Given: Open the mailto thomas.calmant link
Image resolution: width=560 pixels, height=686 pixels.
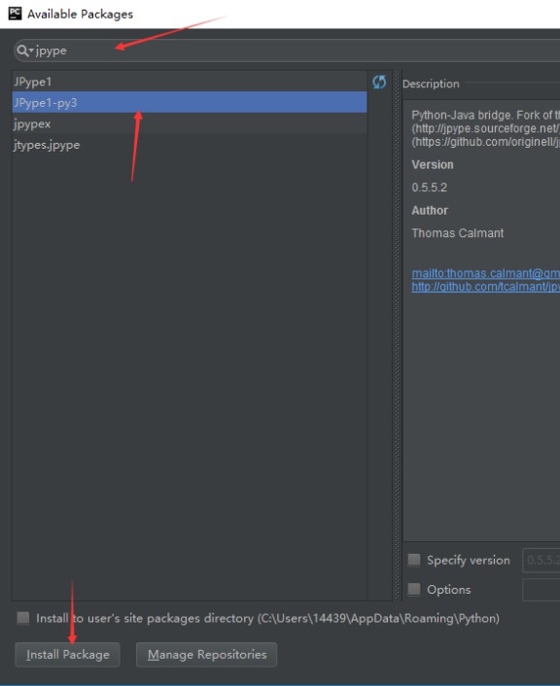Looking at the screenshot, I should pyautogui.click(x=485, y=273).
